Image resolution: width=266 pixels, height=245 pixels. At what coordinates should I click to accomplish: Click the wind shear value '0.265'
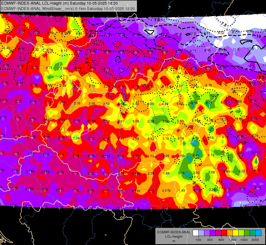pos(106,156)
